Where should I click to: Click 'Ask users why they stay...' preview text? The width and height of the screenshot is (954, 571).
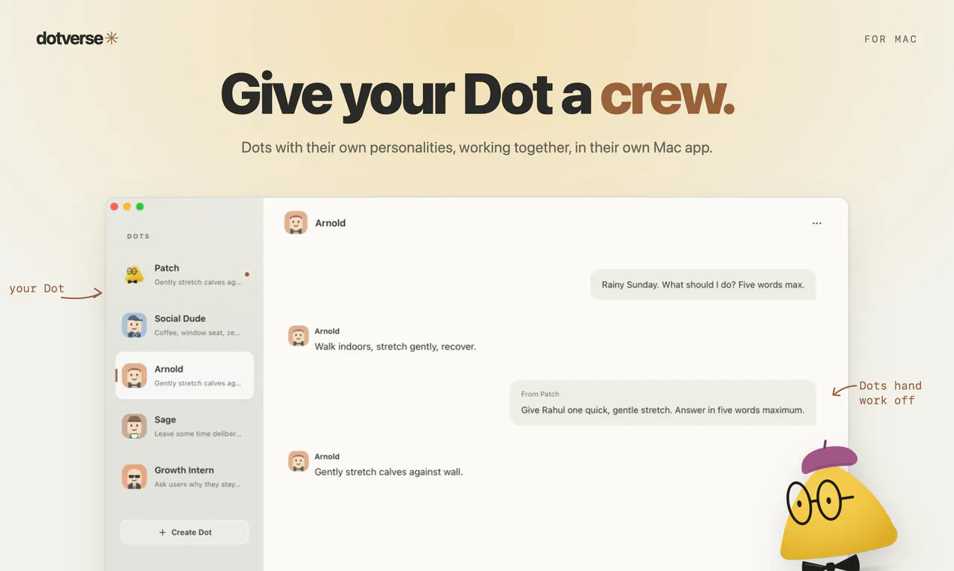(x=198, y=485)
